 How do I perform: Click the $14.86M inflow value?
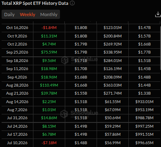point(49,118)
